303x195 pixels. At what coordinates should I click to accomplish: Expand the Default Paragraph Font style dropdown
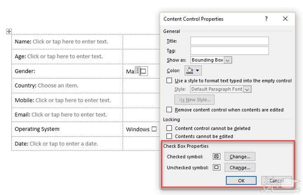(247, 90)
